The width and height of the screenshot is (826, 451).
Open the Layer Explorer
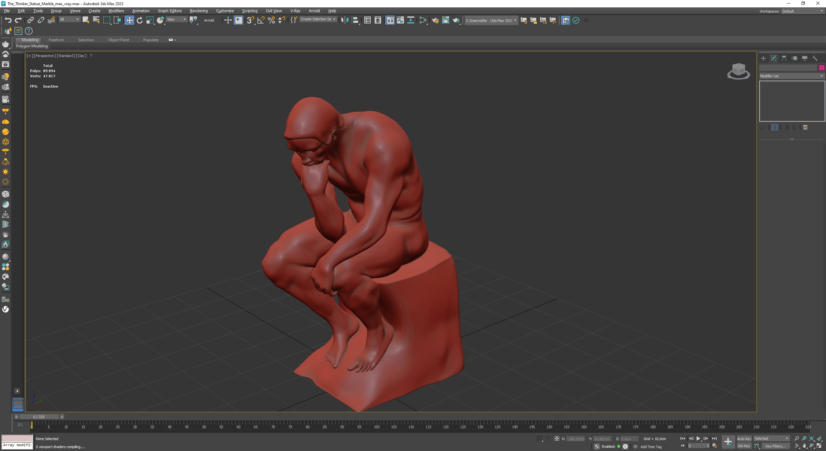pos(378,20)
